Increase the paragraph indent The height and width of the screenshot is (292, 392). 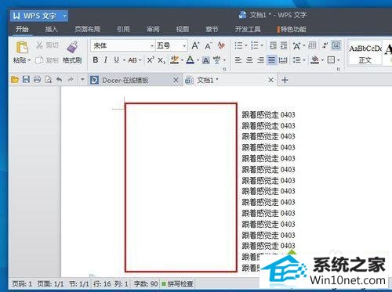(x=284, y=45)
